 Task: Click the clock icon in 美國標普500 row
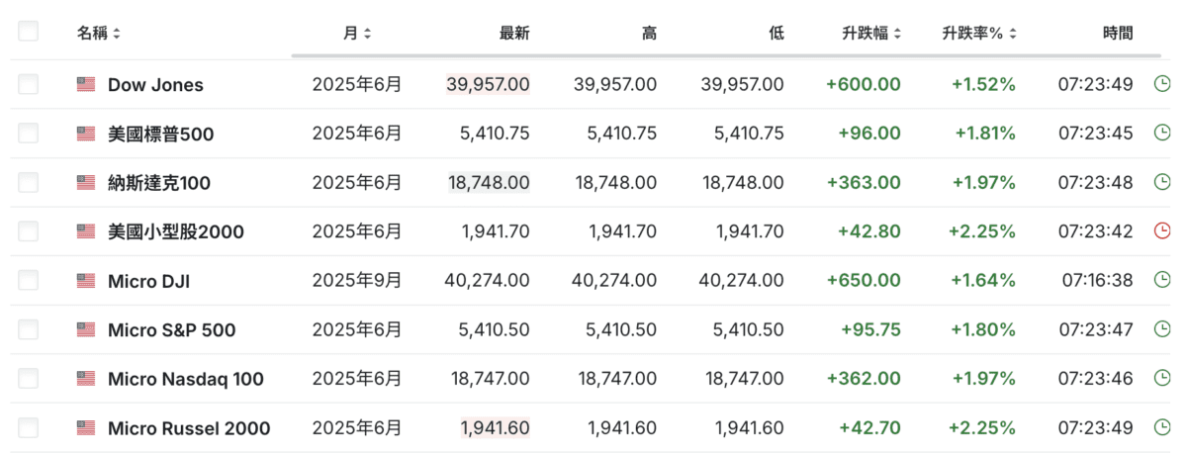click(x=1162, y=134)
